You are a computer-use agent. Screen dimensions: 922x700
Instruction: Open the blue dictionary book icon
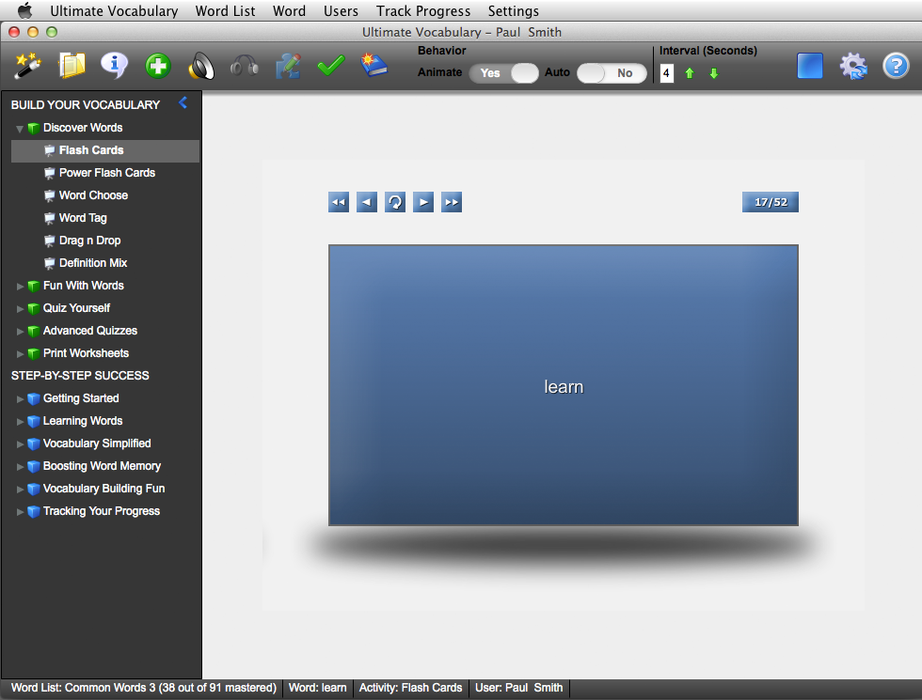coord(374,66)
